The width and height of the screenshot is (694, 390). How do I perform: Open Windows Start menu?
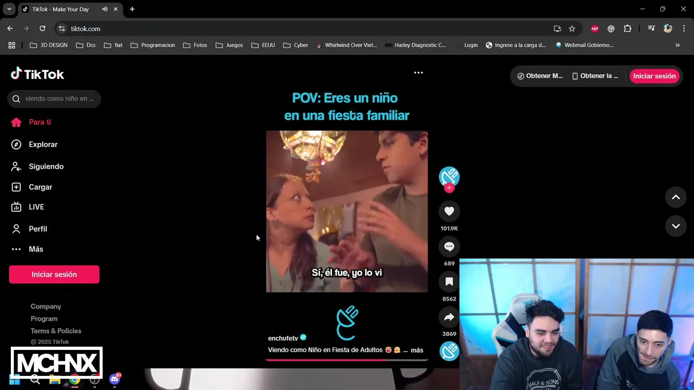[x=15, y=380]
